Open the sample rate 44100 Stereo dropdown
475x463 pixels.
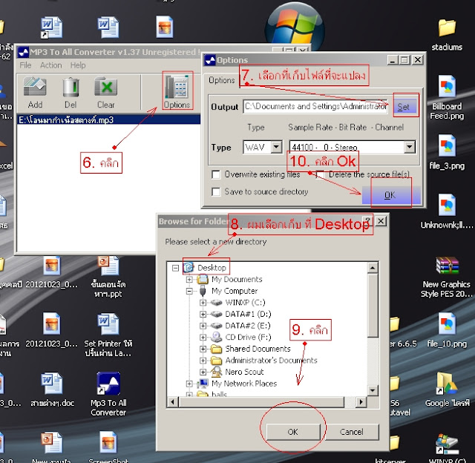coord(409,147)
